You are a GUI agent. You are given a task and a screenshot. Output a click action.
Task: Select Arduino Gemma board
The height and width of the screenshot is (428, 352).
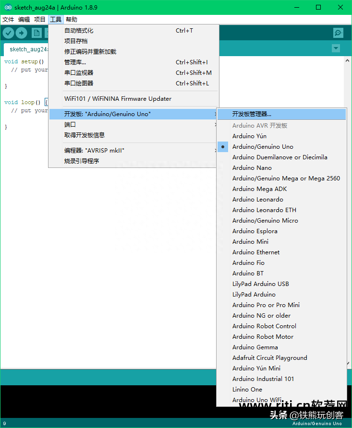[281, 347]
